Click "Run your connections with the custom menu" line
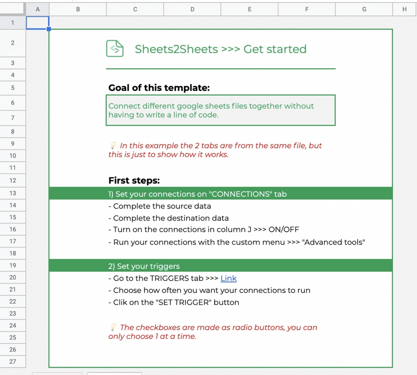Screen dimensions: 417x375 pos(237,242)
